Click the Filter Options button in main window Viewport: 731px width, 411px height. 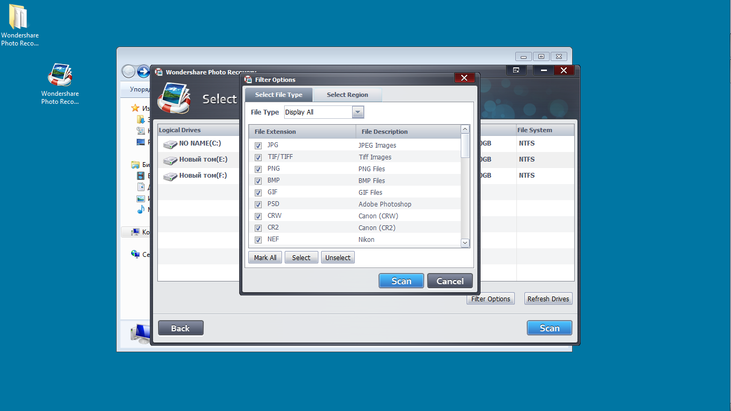tap(491, 299)
